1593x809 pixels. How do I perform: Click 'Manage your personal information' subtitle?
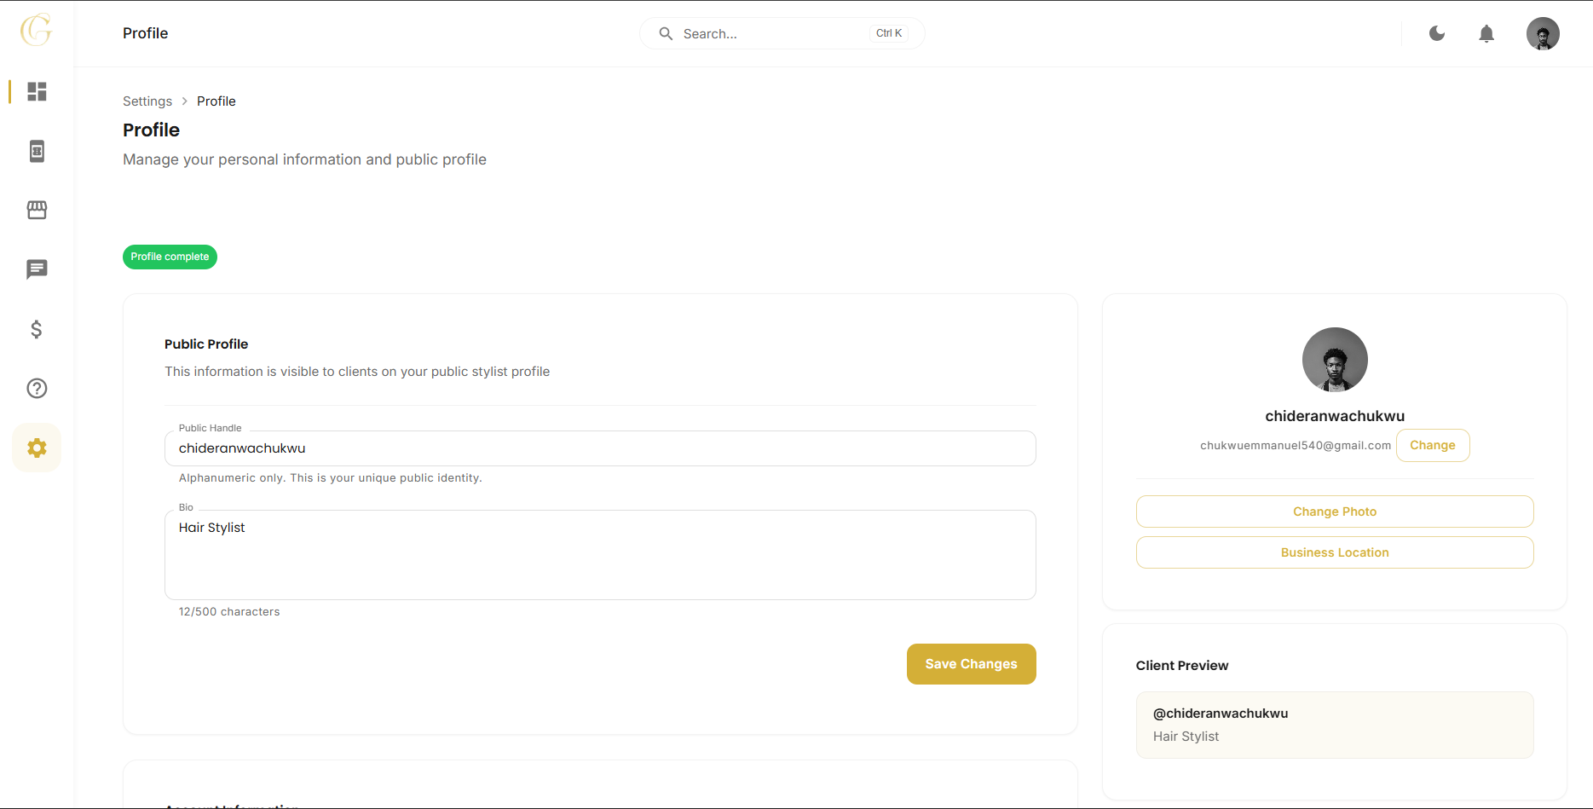click(x=304, y=159)
